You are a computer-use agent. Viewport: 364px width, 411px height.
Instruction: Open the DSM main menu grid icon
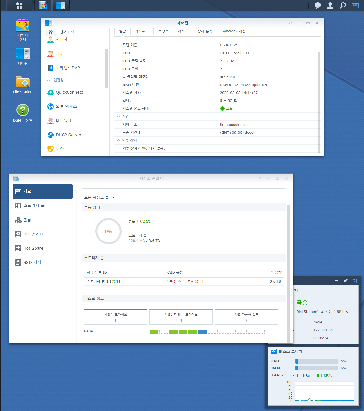19,5
